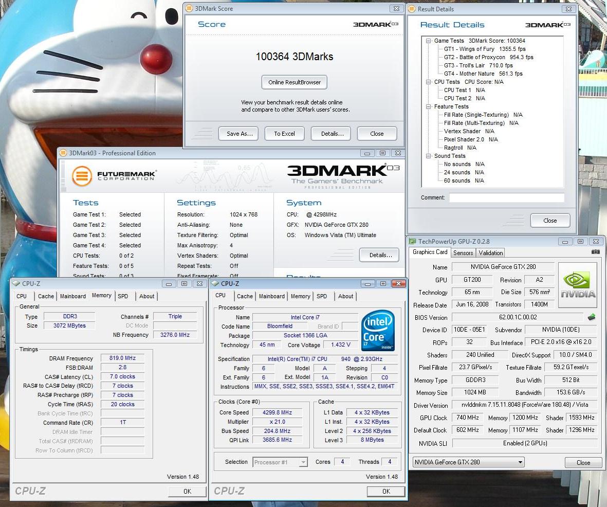
Task: Click OK in the memory CPU-Z window
Action: (x=187, y=491)
